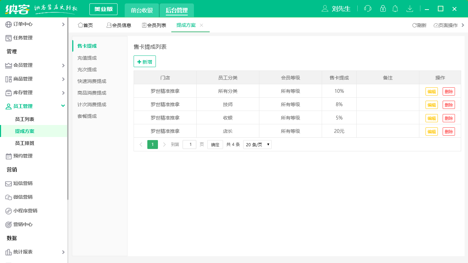
Task: Open the 20 条/页 page size dropdown
Action: 257,144
